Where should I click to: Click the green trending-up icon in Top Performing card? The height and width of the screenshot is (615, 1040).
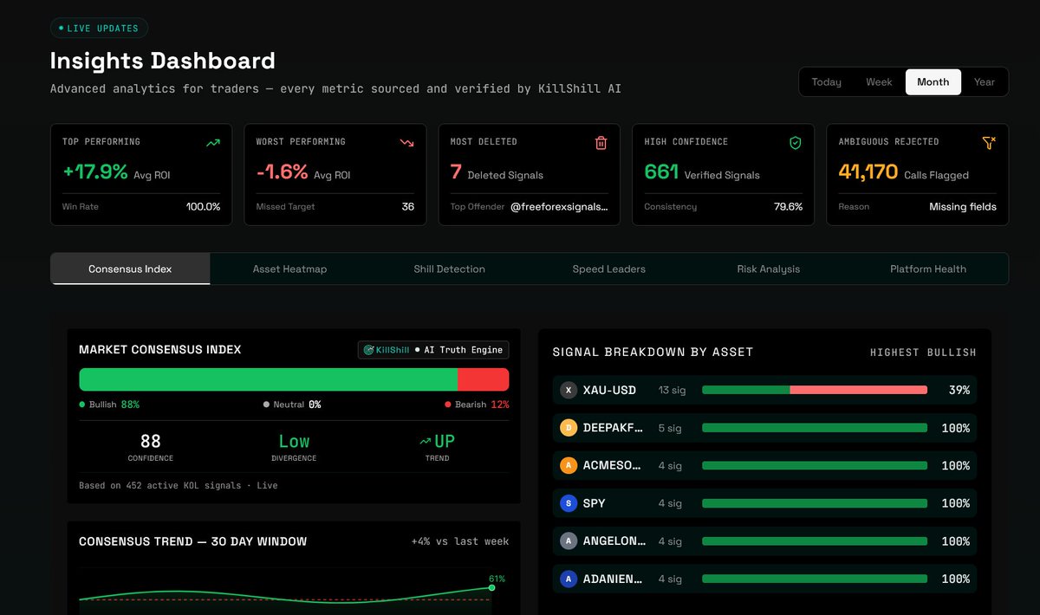coord(213,143)
